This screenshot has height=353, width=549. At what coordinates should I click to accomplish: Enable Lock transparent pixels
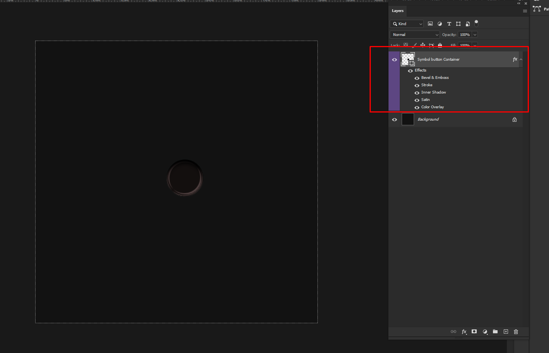click(405, 45)
